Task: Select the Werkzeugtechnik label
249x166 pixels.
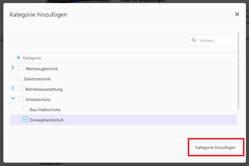Action: [41, 69]
